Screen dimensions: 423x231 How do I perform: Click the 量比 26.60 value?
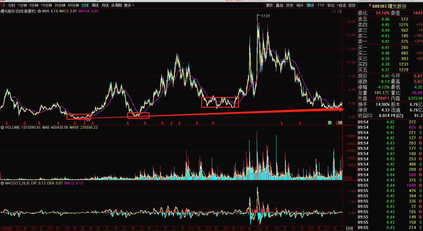tap(417, 93)
